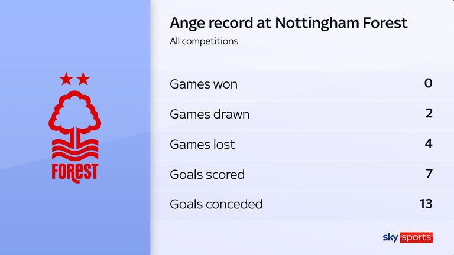Select the 'Games won' row label
Viewport: 454px width, 255px height.
[x=203, y=84]
